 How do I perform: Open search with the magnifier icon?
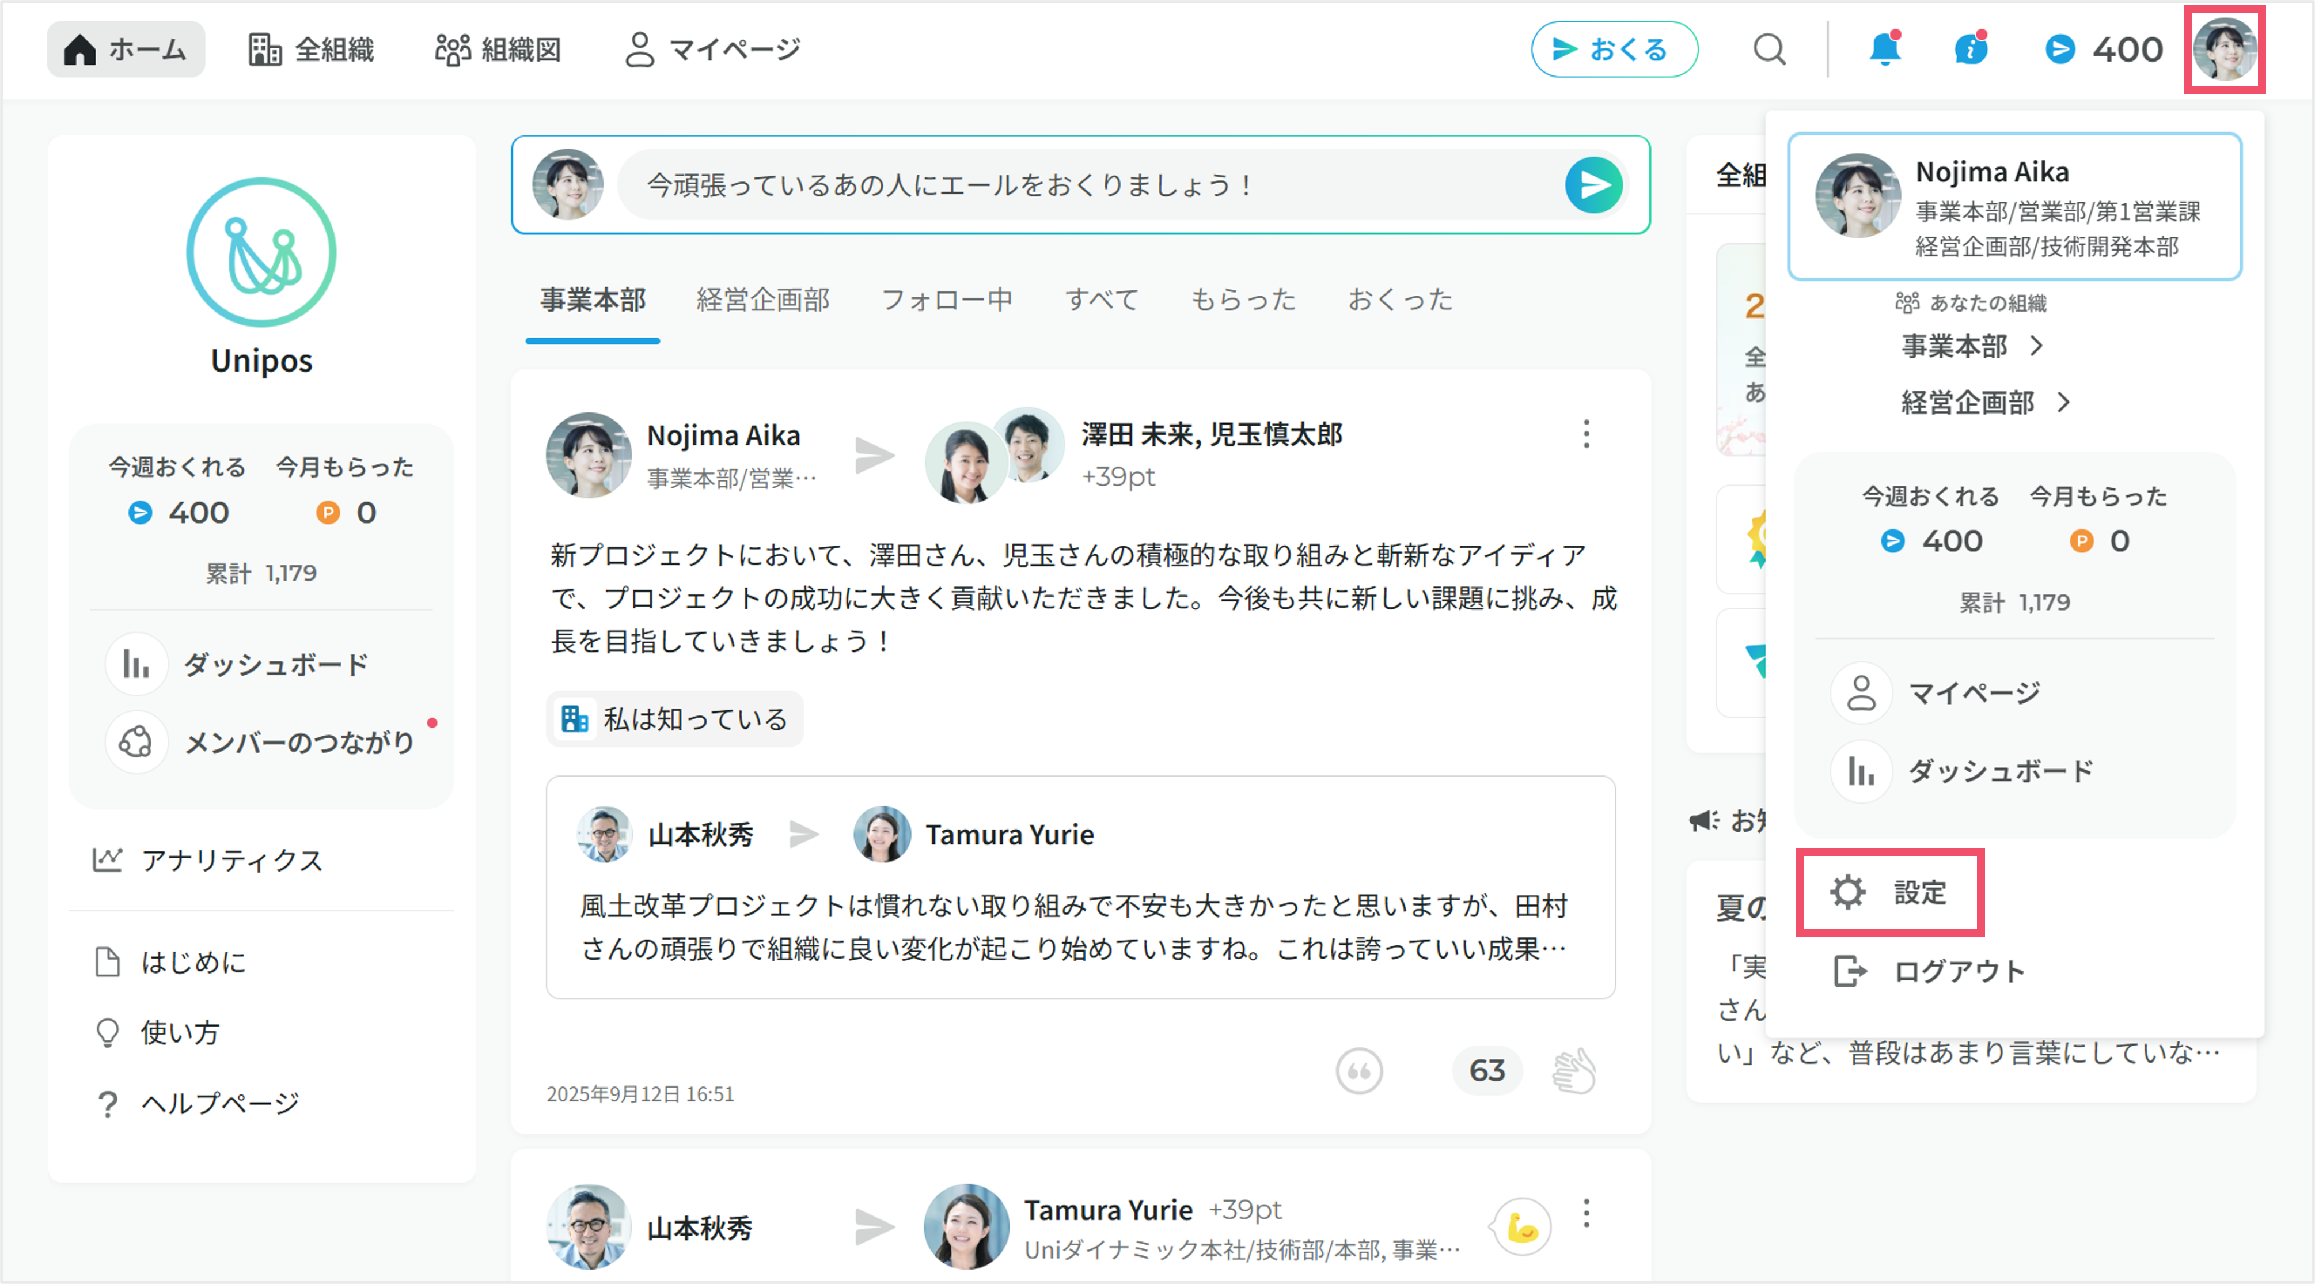[x=1770, y=50]
